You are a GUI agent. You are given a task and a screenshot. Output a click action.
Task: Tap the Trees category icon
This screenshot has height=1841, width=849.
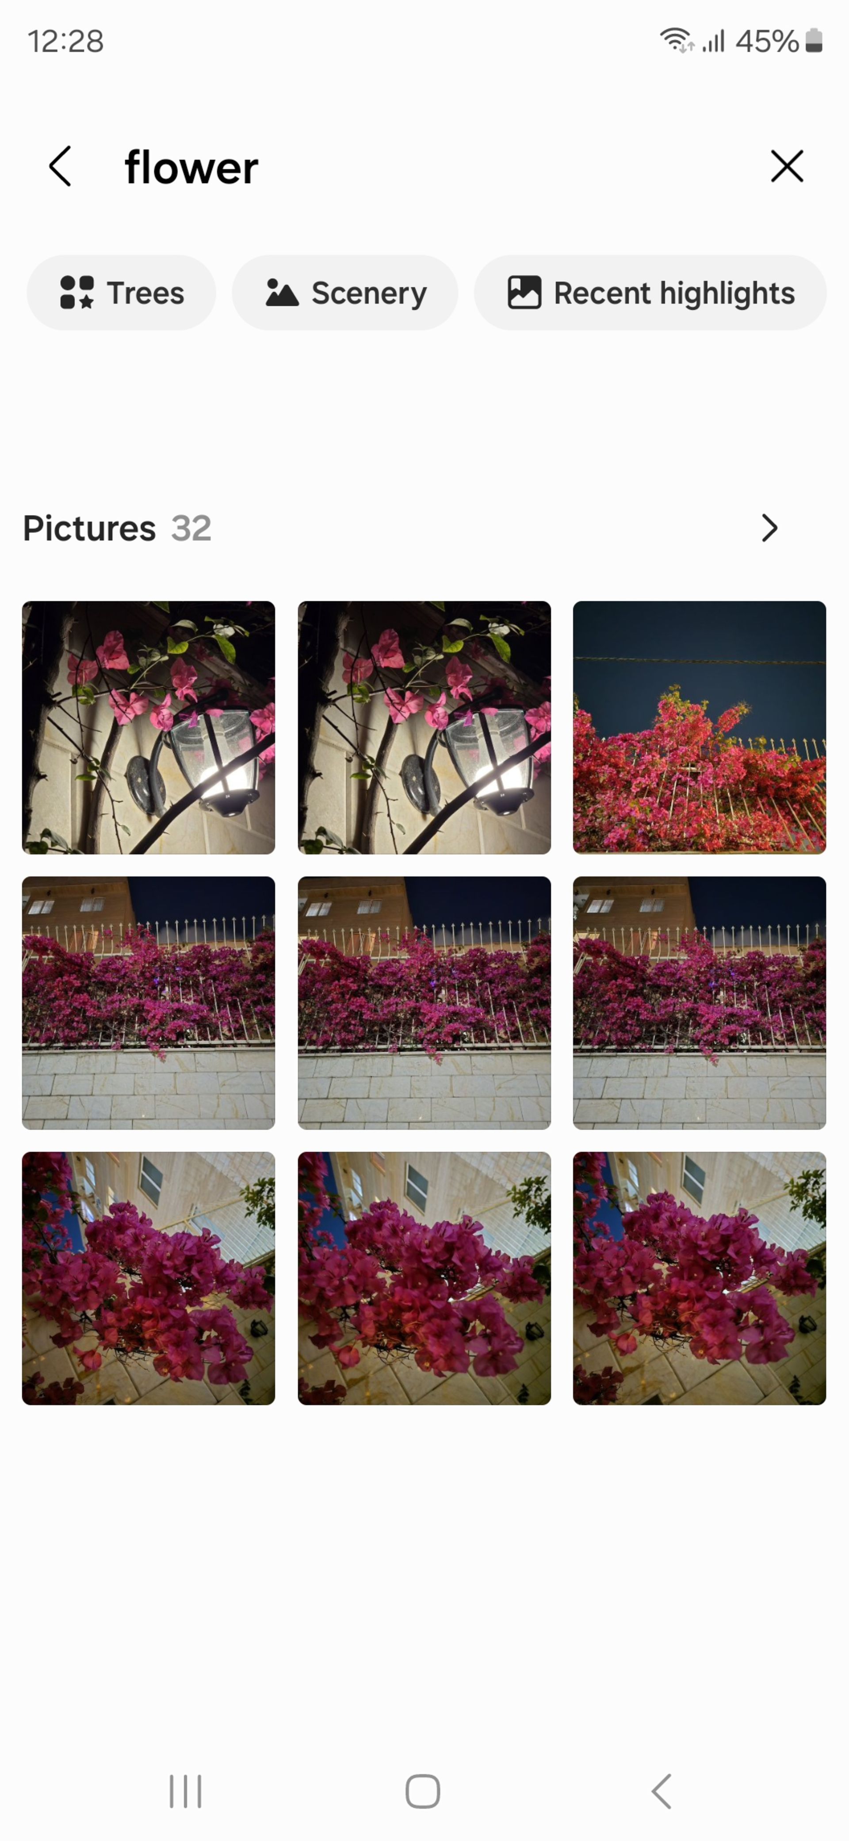[76, 291]
